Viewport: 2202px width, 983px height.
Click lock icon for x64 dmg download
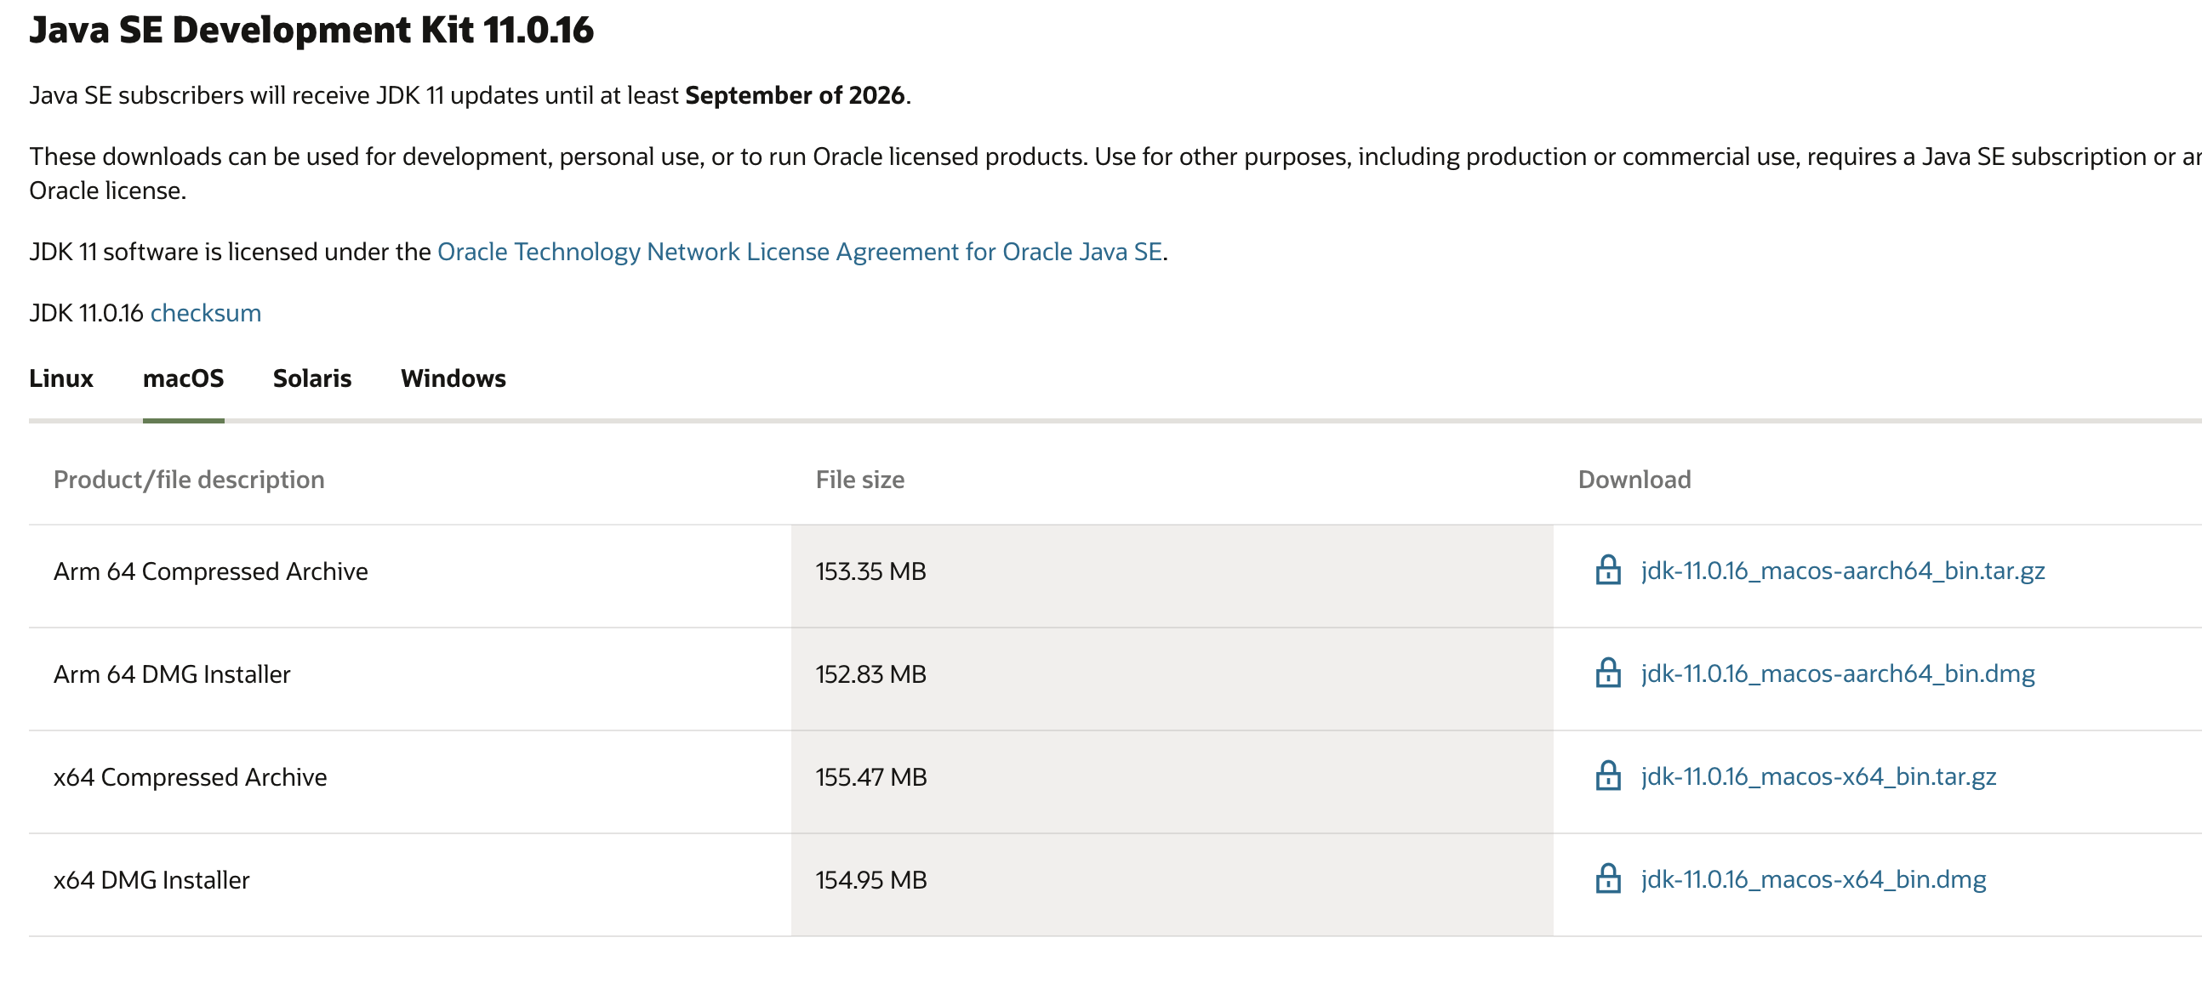click(1608, 878)
